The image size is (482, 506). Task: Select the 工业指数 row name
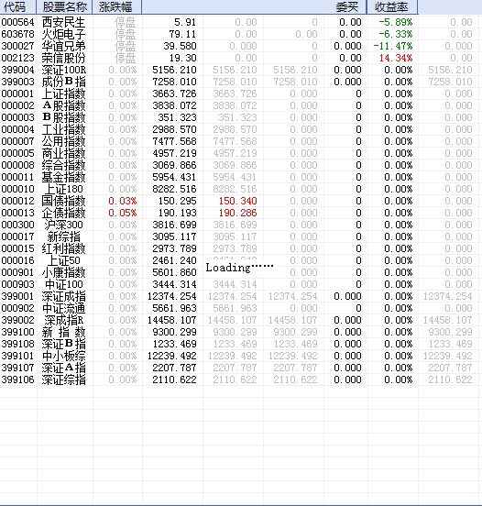63,130
